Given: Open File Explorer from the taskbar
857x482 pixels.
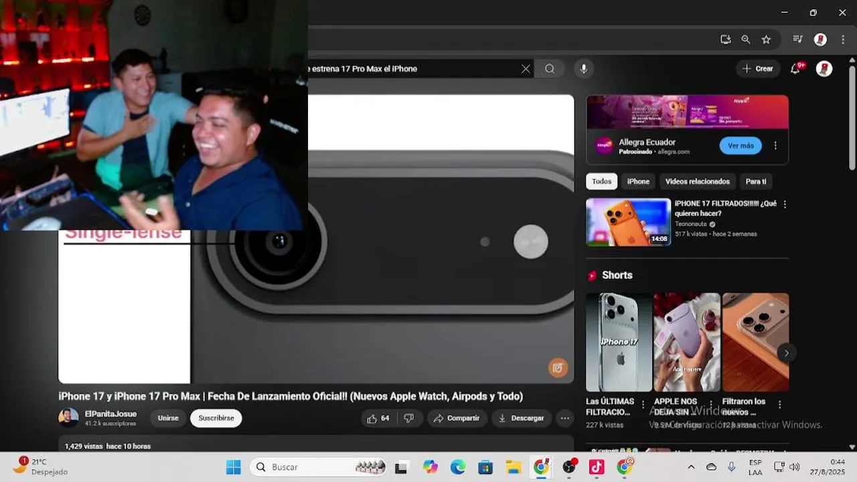Looking at the screenshot, I should click(514, 467).
